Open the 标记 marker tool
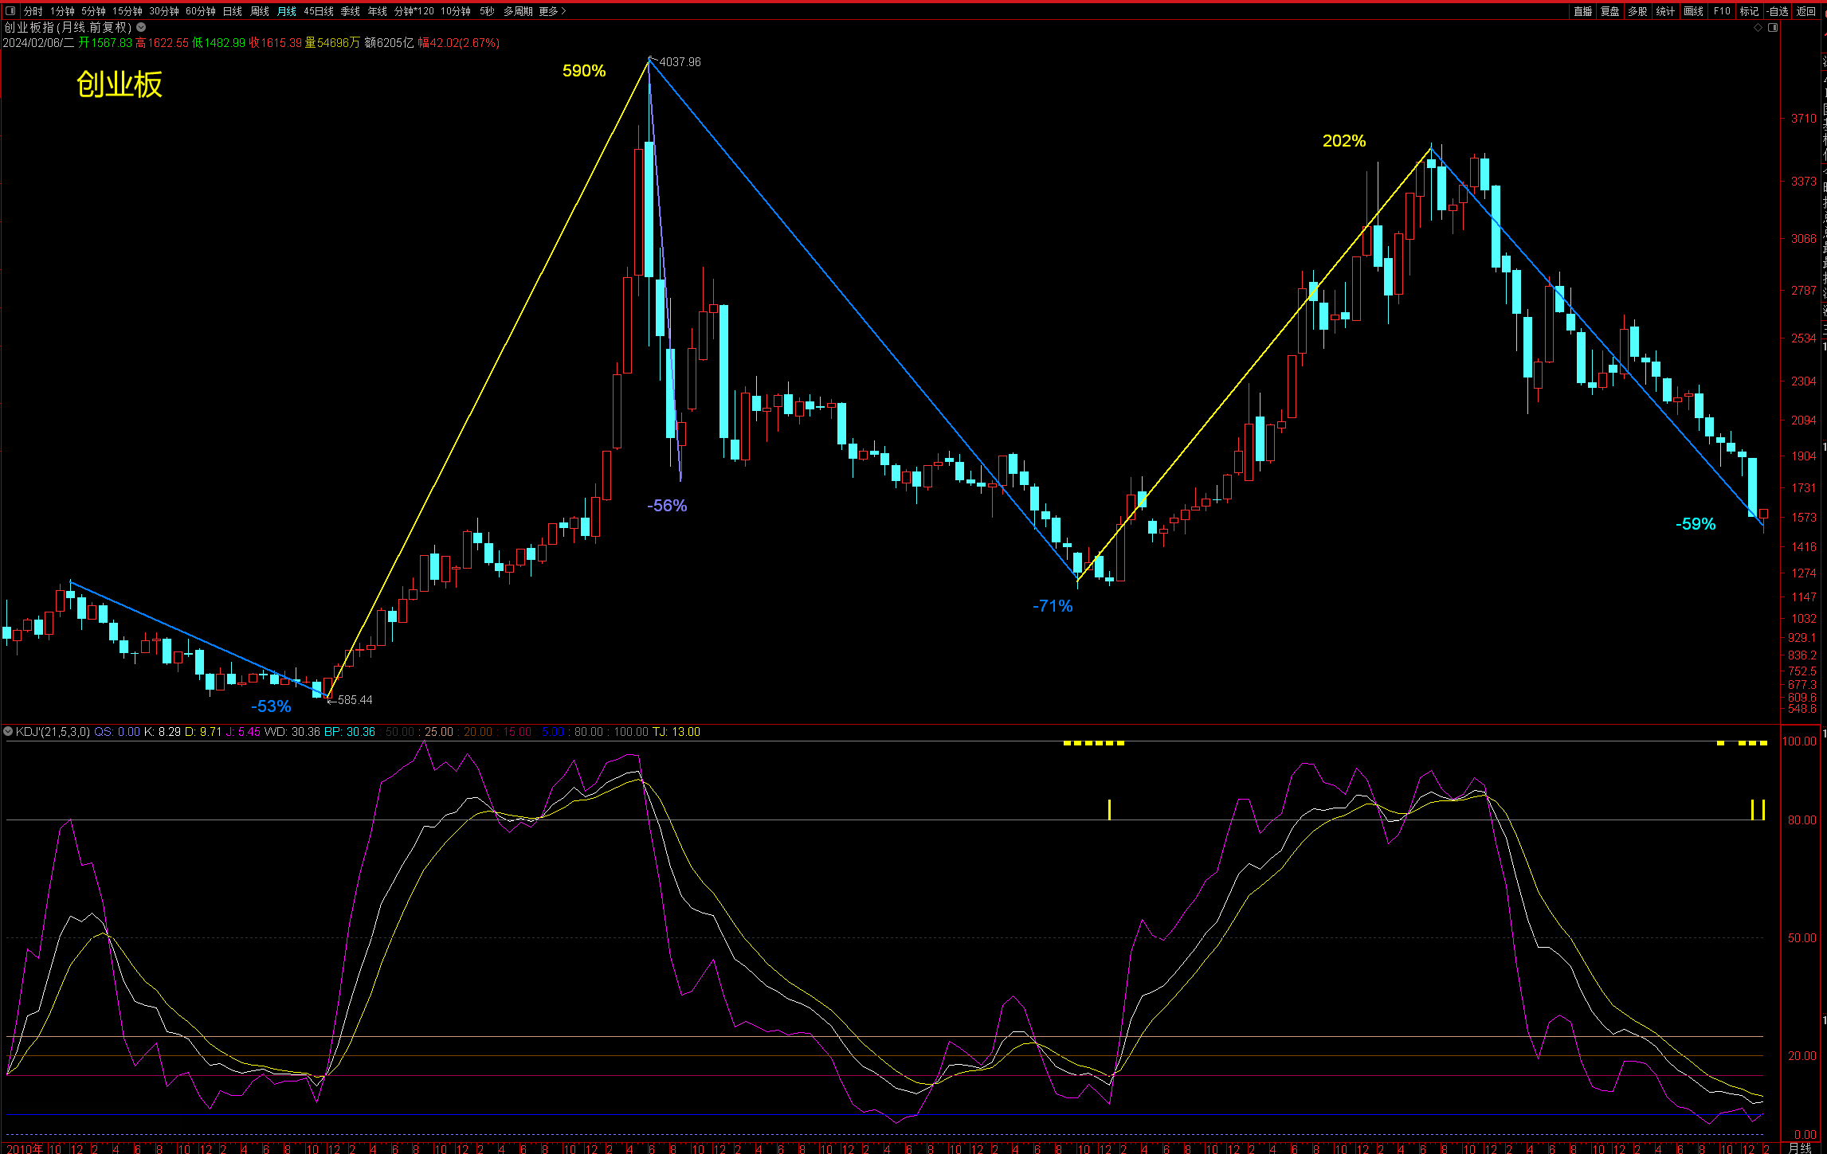Screen dimensions: 1827x1154 pos(1749,11)
